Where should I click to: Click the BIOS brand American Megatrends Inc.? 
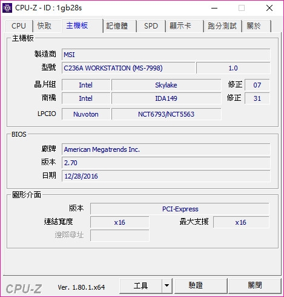[166, 149]
